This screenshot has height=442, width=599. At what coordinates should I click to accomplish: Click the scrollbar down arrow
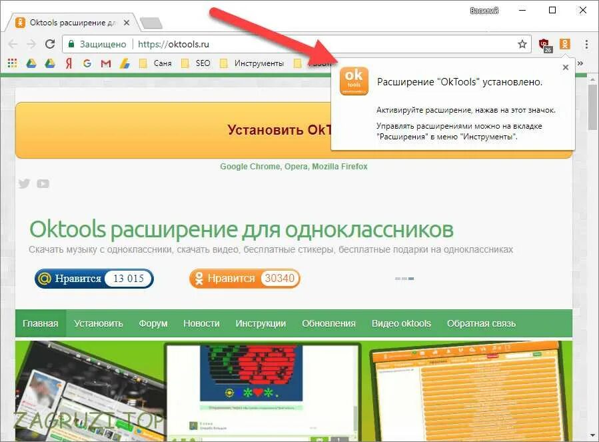[x=592, y=435]
